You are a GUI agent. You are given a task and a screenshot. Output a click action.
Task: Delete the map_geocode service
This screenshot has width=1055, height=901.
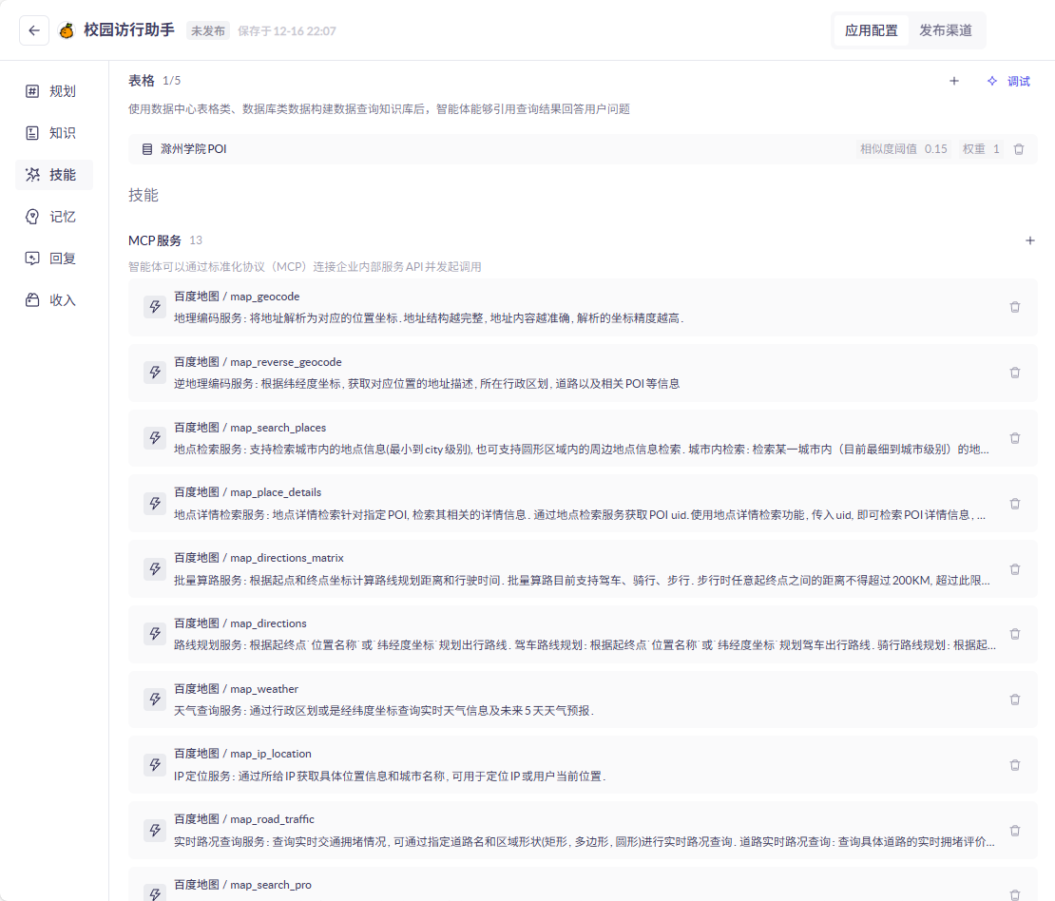[1015, 307]
